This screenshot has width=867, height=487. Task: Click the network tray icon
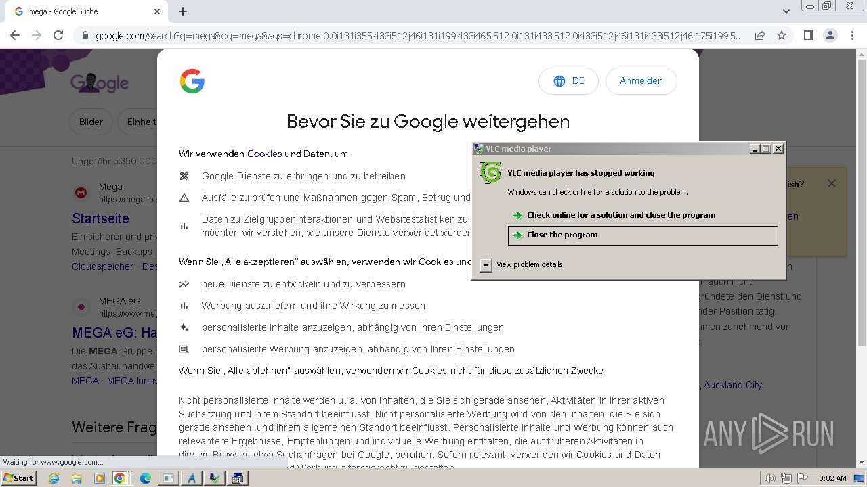click(786, 478)
